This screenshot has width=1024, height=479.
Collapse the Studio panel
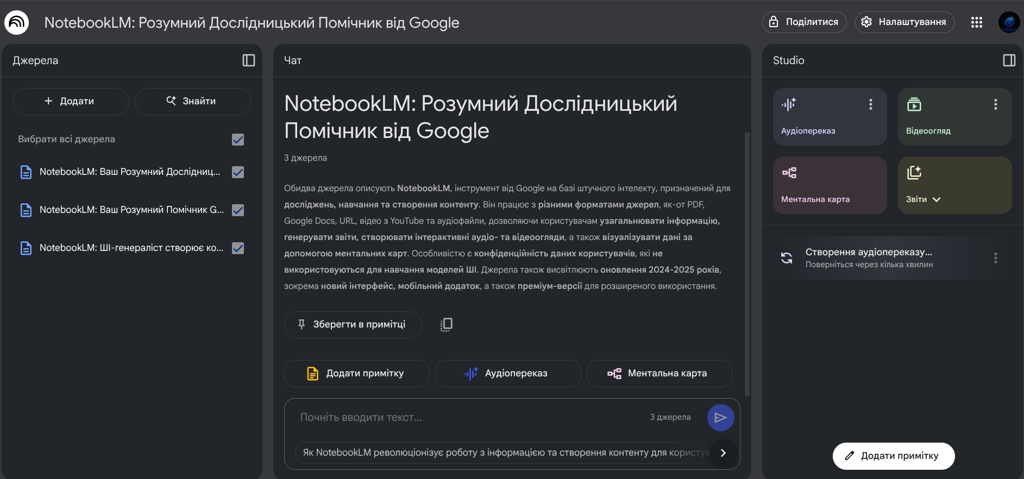point(1009,60)
